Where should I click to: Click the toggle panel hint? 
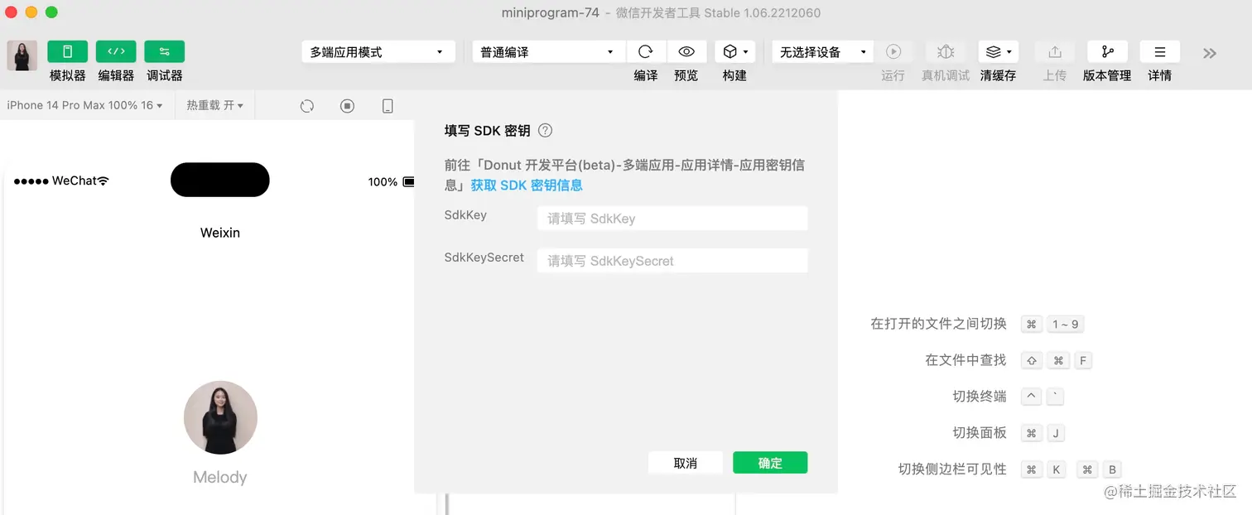pos(980,433)
